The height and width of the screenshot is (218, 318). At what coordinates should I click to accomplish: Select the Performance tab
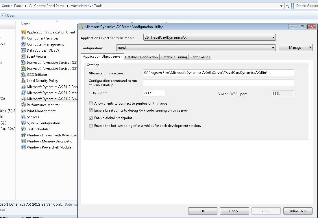coord(200,57)
